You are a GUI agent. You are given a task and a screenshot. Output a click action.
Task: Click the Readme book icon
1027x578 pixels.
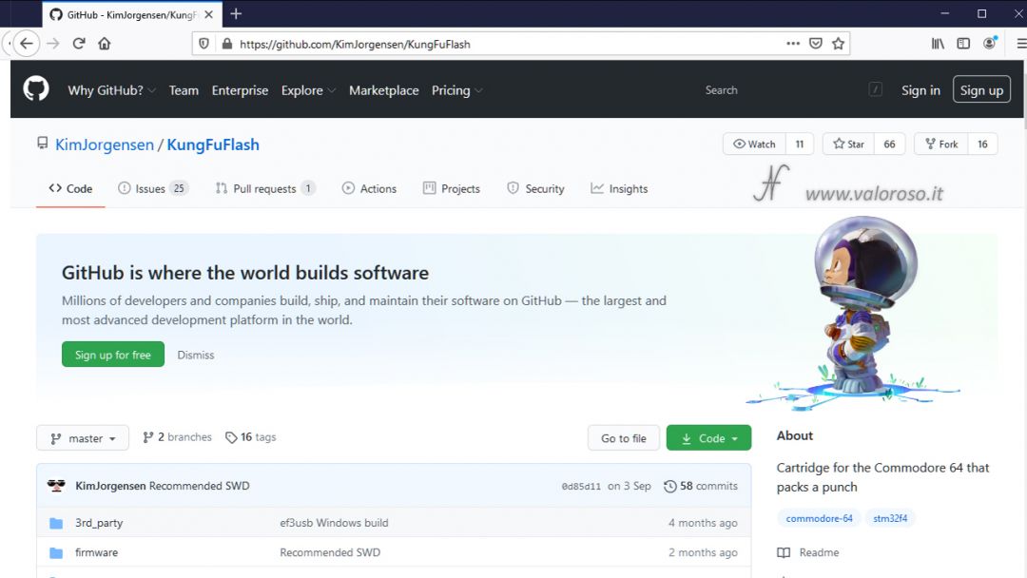784,552
